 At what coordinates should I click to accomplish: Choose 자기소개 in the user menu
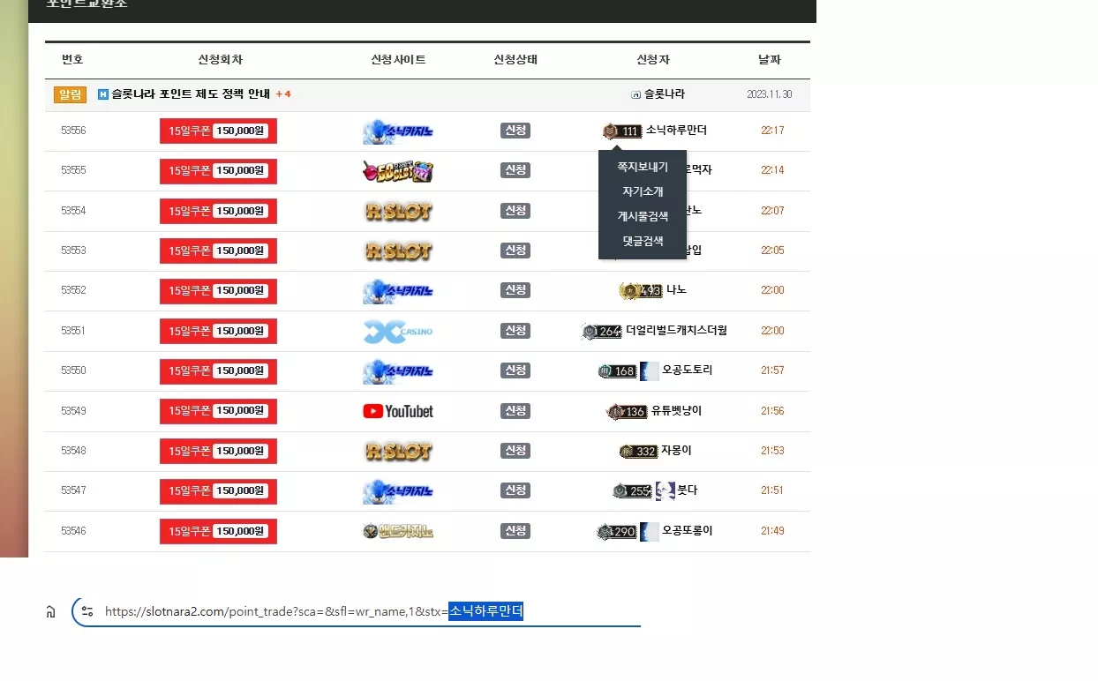tap(643, 191)
